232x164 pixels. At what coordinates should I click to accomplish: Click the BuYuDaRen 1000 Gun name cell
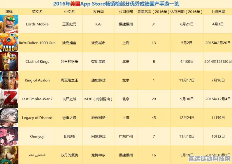pos(37,43)
